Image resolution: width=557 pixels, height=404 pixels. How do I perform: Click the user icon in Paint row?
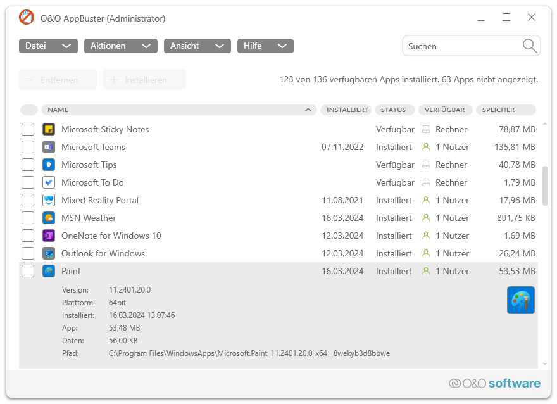[x=426, y=271]
